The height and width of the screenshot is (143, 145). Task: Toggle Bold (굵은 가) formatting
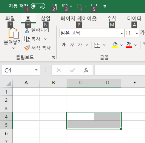64,45
